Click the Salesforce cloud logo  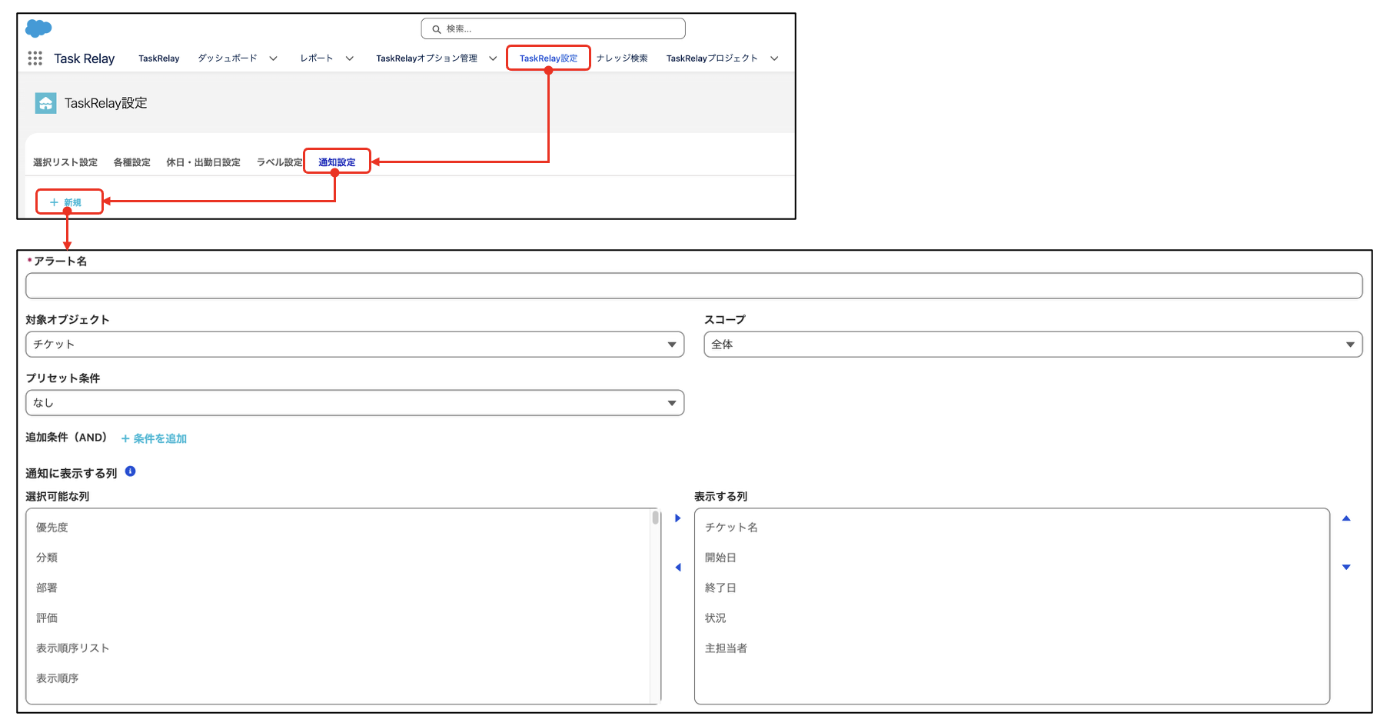(38, 28)
